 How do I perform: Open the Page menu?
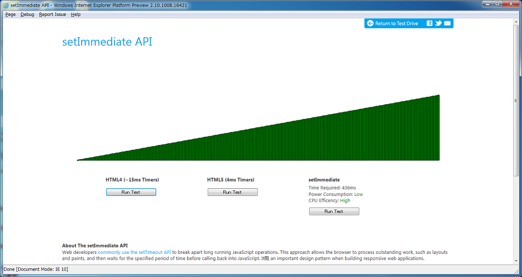tap(10, 14)
